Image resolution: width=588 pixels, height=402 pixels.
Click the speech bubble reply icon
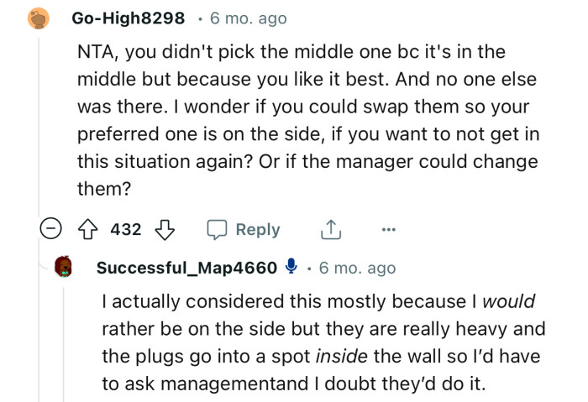click(x=218, y=229)
